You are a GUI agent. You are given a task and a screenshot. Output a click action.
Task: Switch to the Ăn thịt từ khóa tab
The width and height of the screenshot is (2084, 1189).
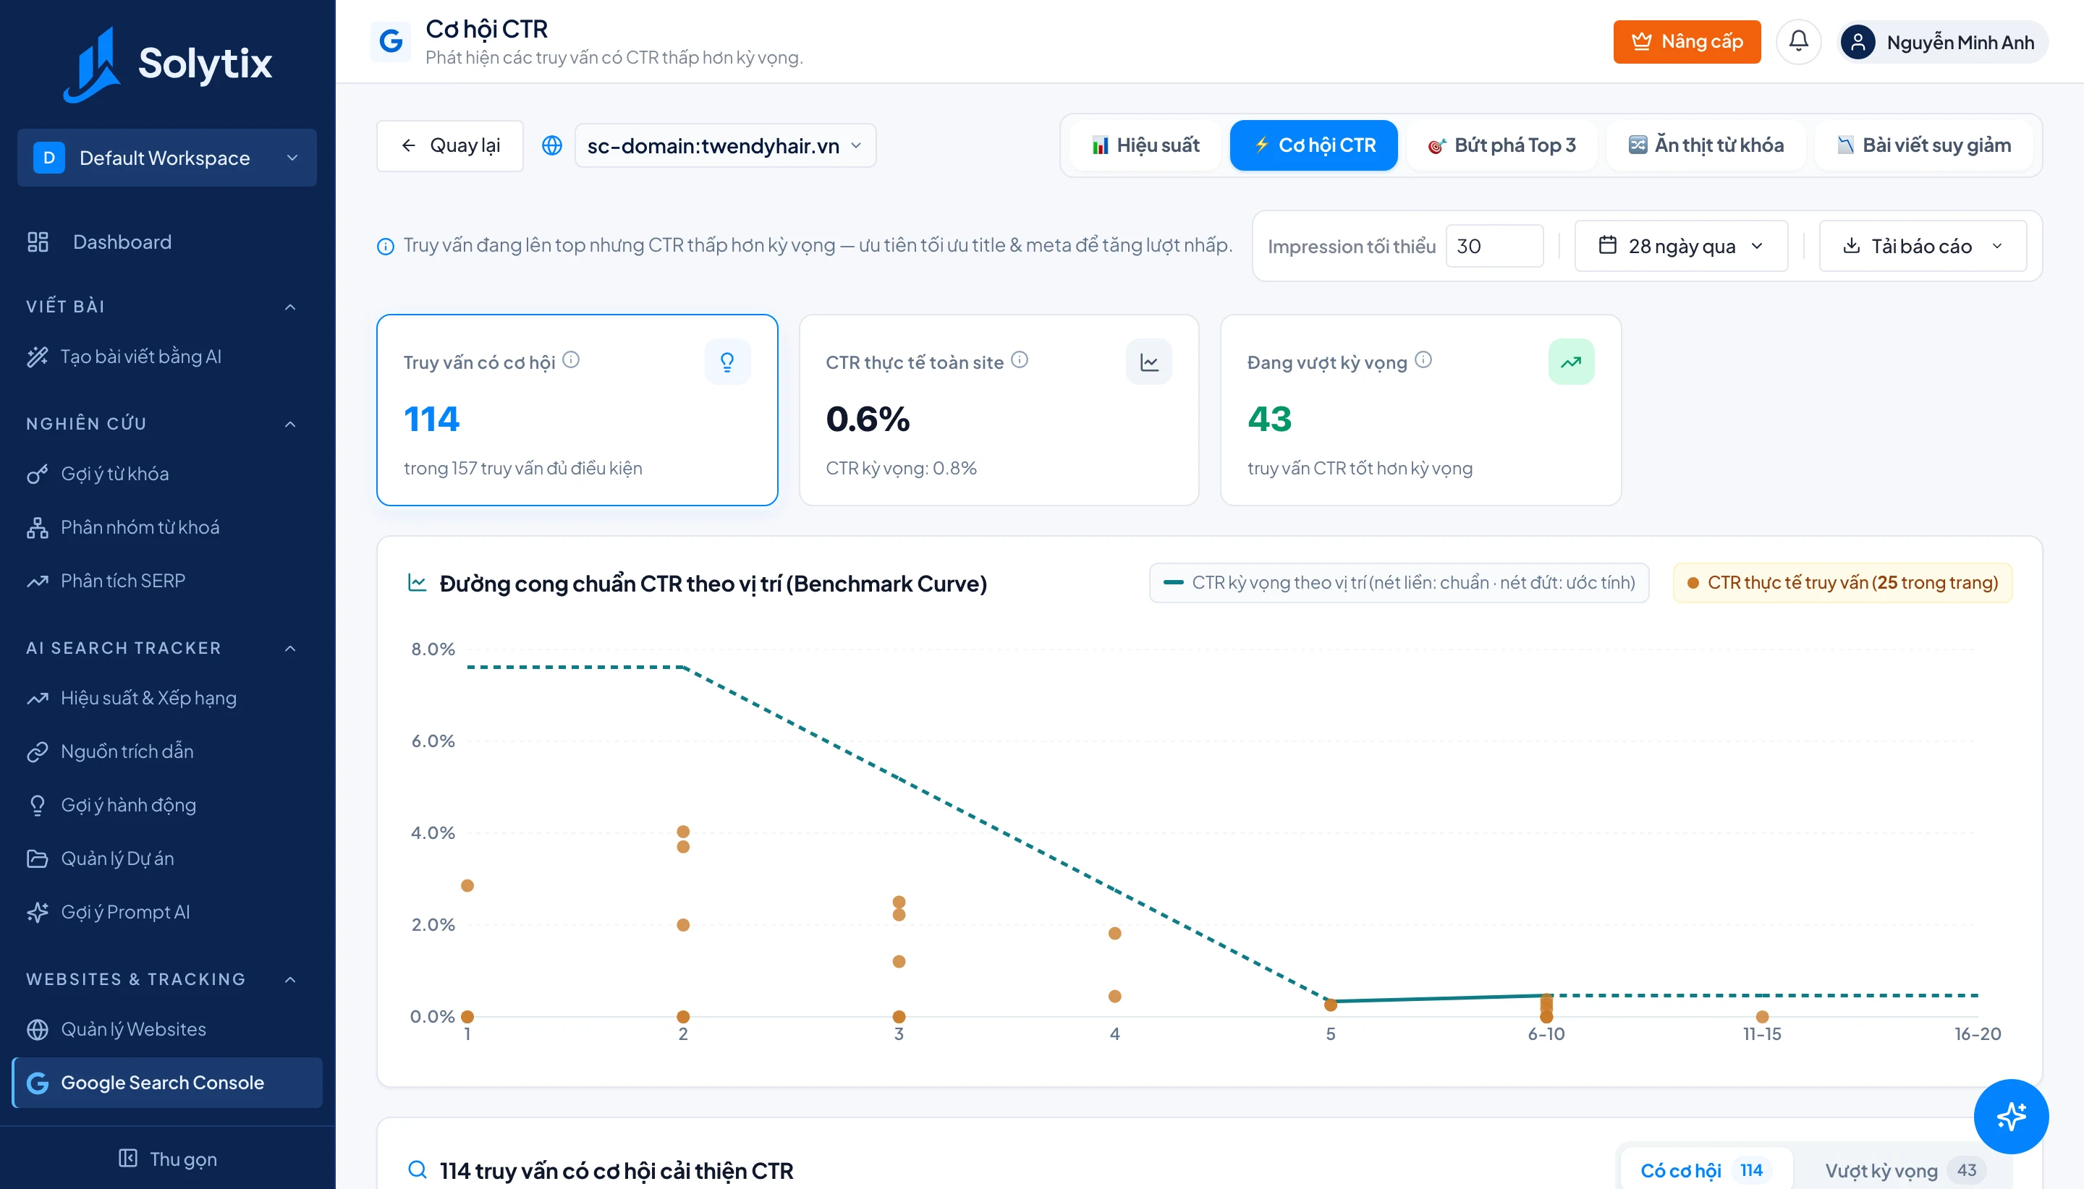click(1706, 145)
